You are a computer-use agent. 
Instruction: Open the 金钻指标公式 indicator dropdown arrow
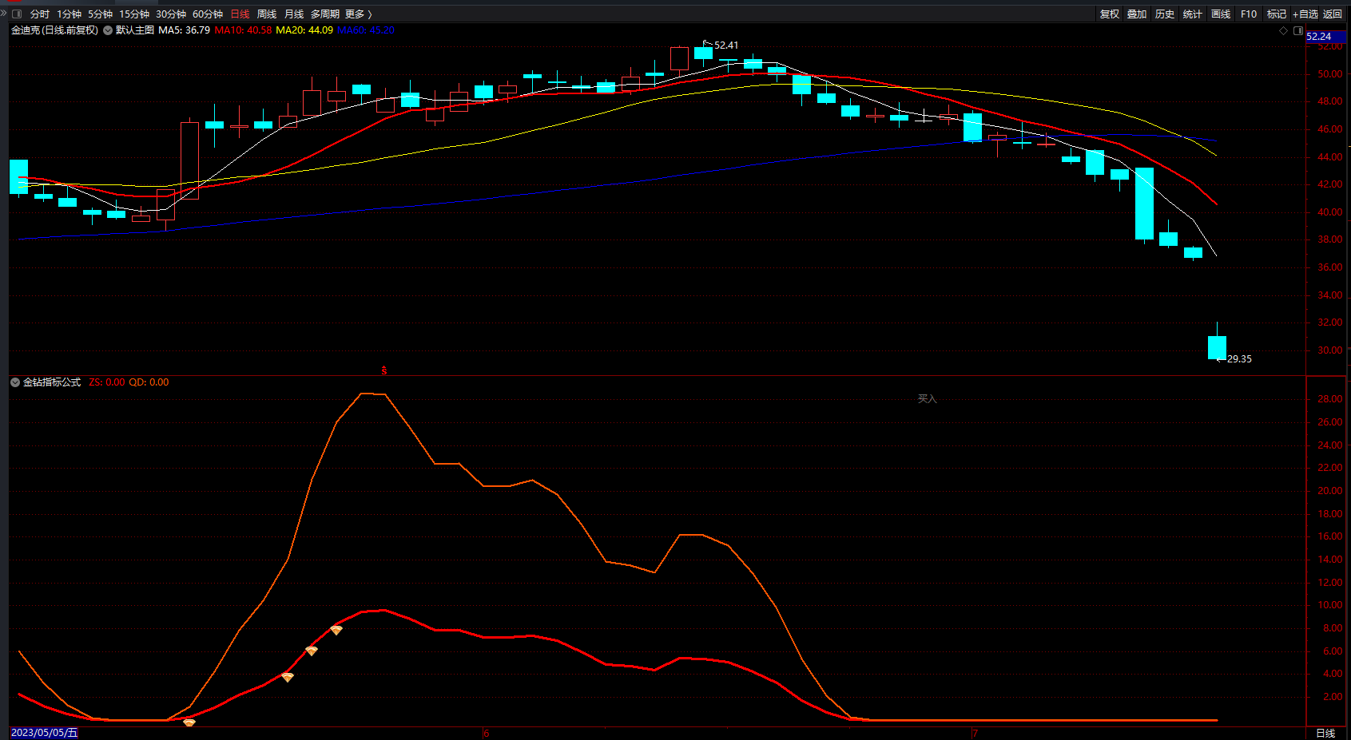[15, 382]
